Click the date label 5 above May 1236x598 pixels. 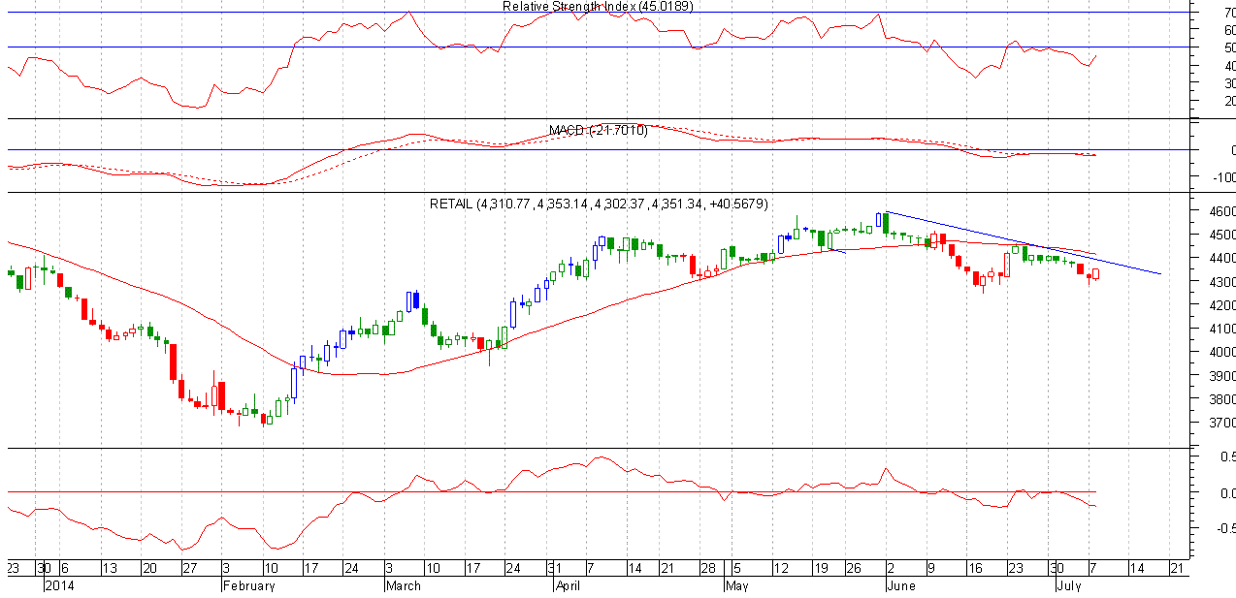(x=736, y=569)
